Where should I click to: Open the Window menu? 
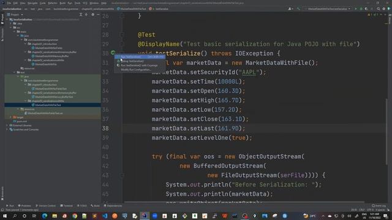coord(94,3)
